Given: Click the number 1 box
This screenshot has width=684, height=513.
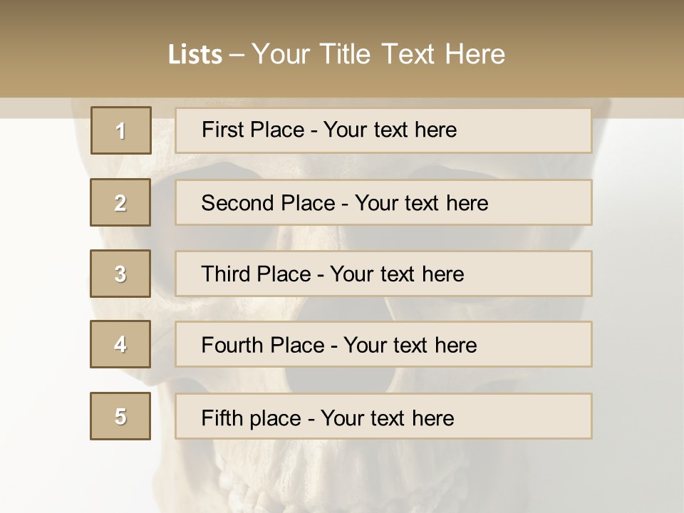Looking at the screenshot, I should click(x=120, y=130).
